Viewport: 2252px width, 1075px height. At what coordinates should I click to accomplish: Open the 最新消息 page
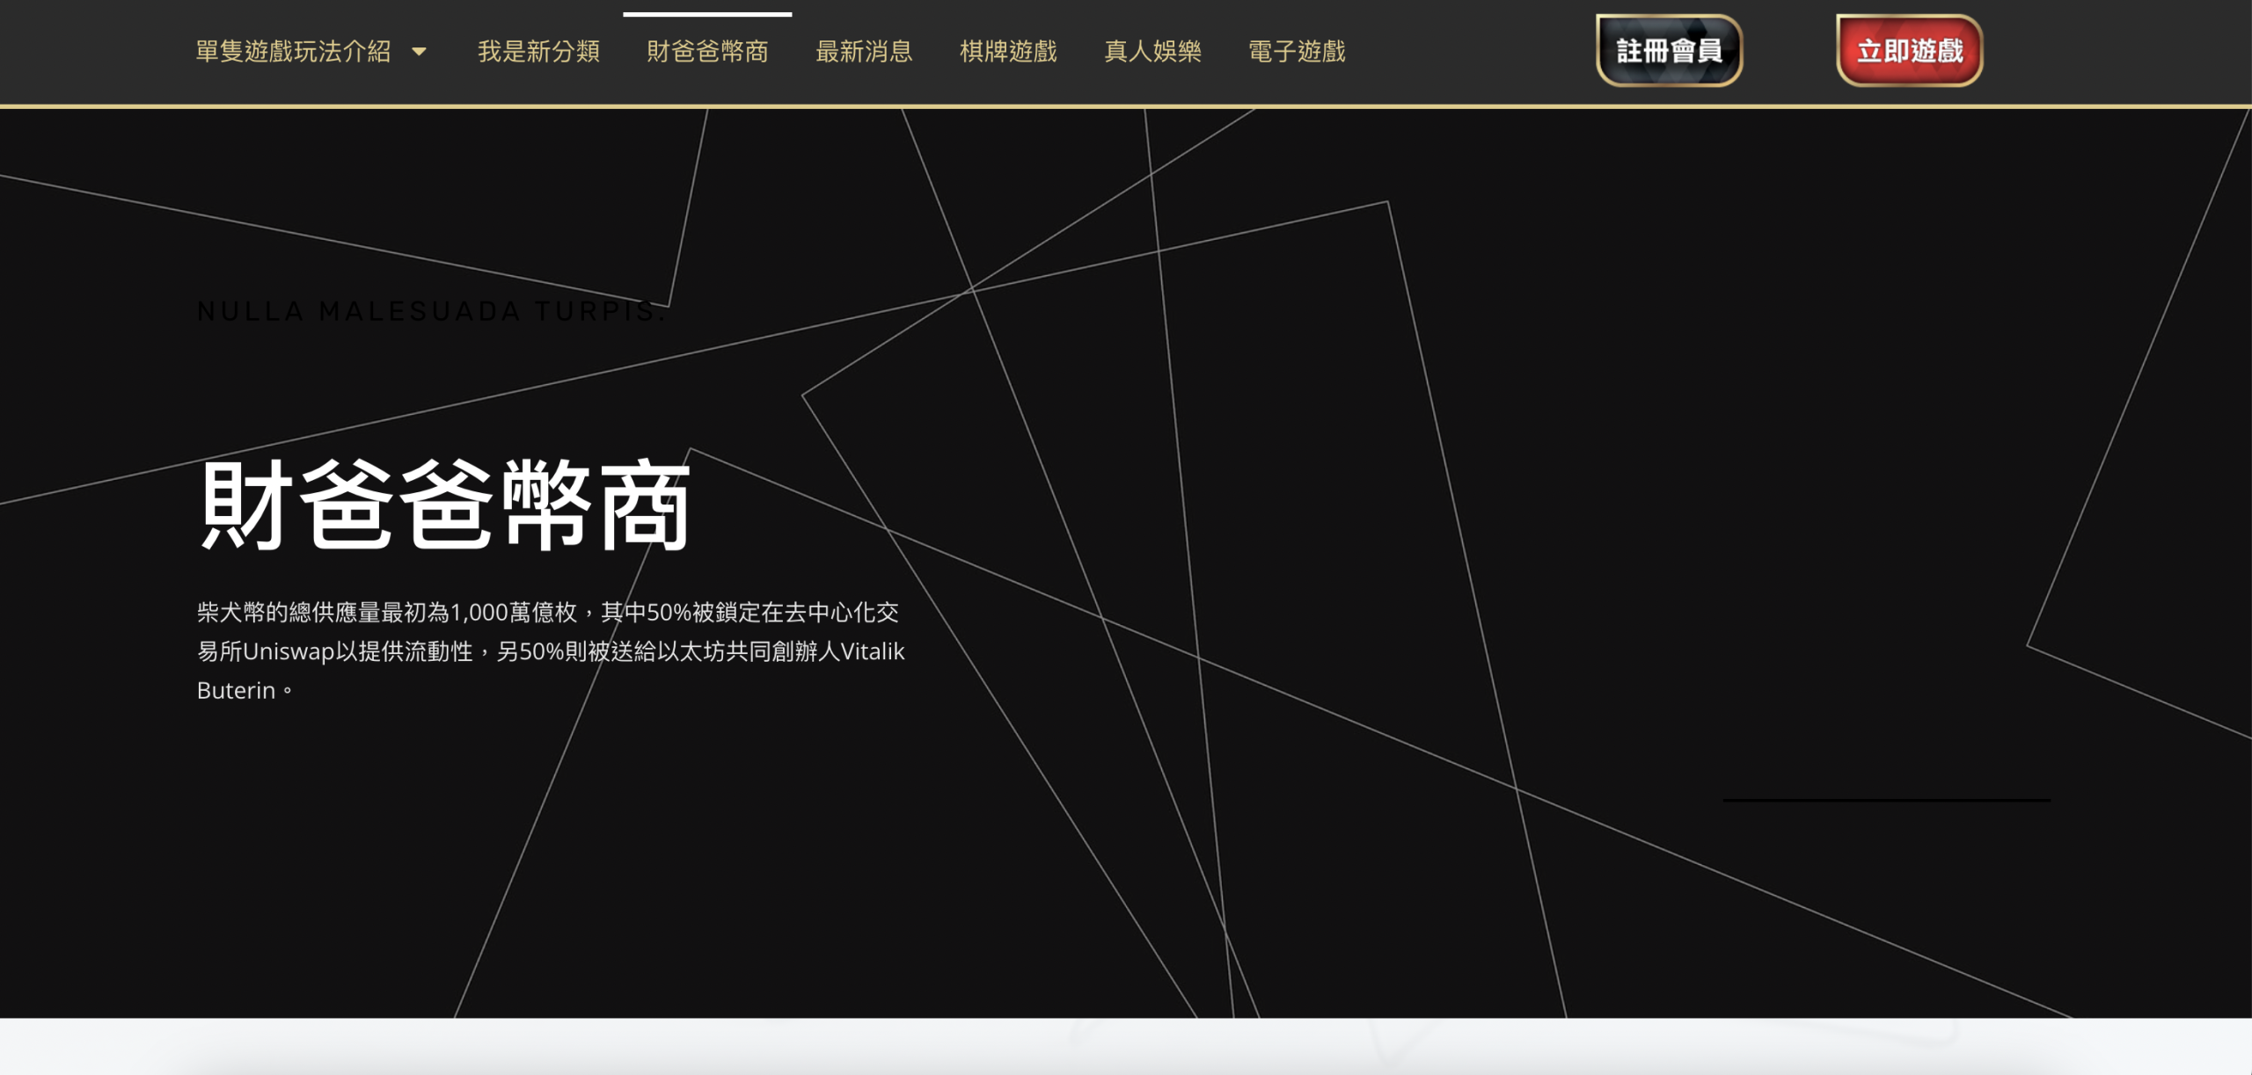[x=864, y=52]
